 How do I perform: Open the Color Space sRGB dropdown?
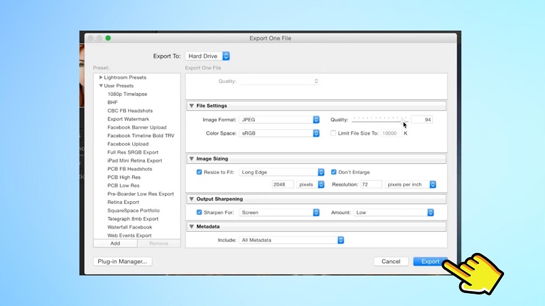[x=279, y=133]
